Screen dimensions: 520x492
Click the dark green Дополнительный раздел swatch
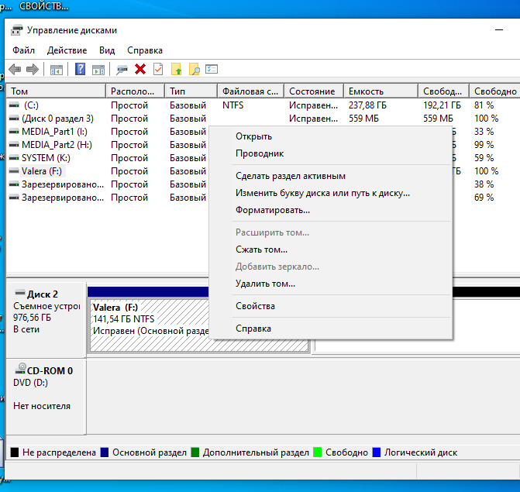pyautogui.click(x=195, y=452)
